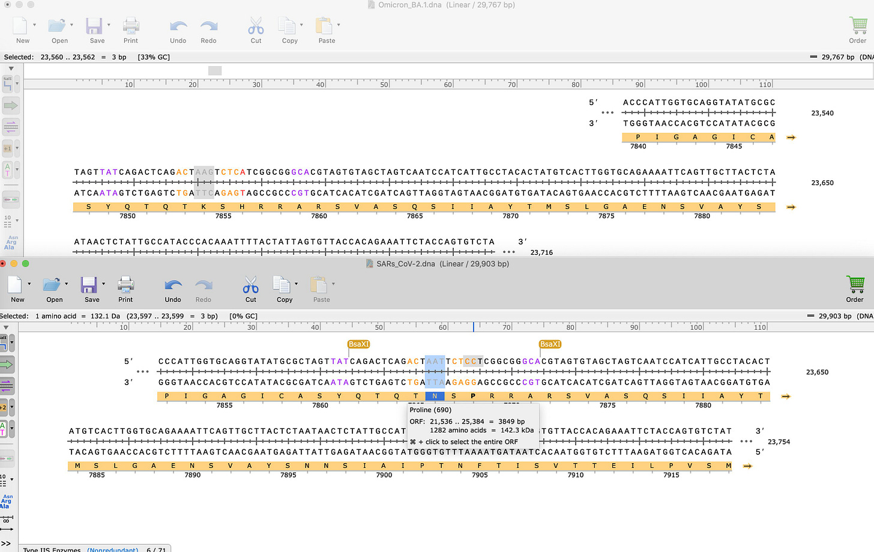The width and height of the screenshot is (874, 552).
Task: Toggle double-strand display in the SARs_CoV-2 sidebar
Action: tap(7, 385)
